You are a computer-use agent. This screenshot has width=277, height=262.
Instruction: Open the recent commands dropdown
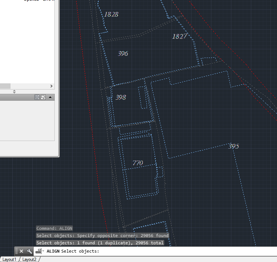[x=39, y=251]
